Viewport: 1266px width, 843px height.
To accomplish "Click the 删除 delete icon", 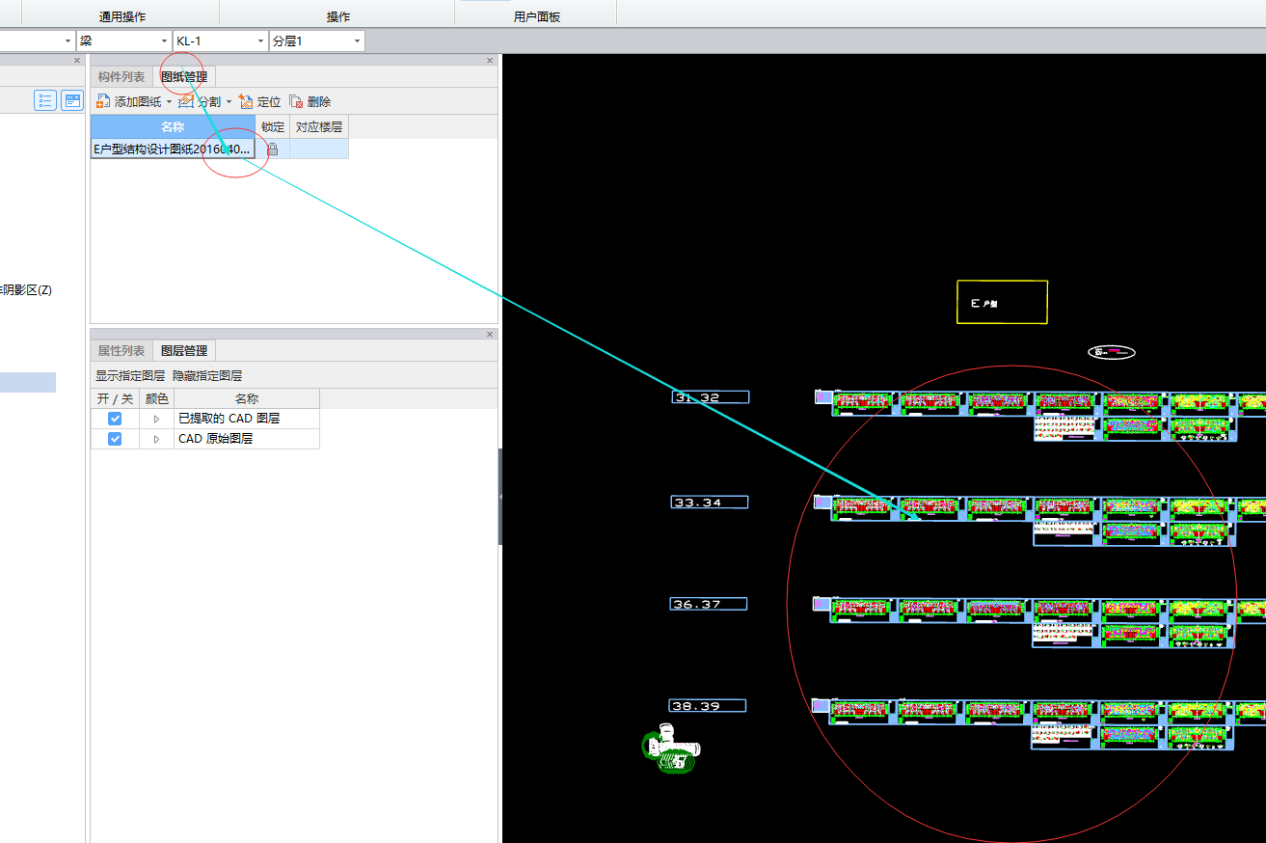I will tap(296, 101).
